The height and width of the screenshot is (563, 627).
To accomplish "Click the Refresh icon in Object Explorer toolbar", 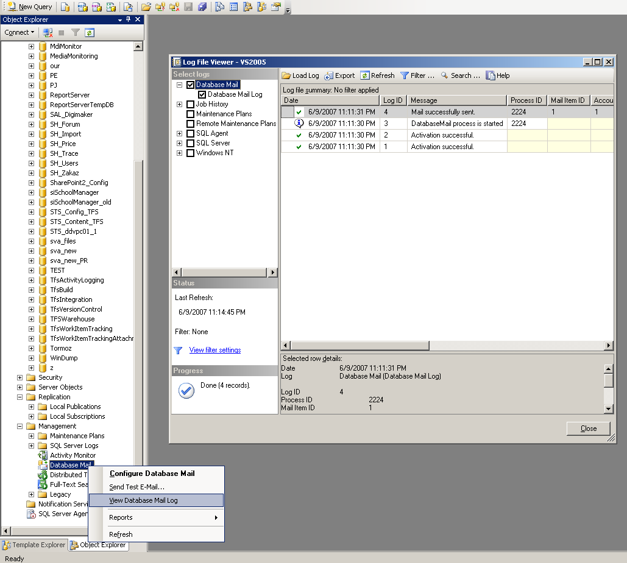I will tap(90, 32).
